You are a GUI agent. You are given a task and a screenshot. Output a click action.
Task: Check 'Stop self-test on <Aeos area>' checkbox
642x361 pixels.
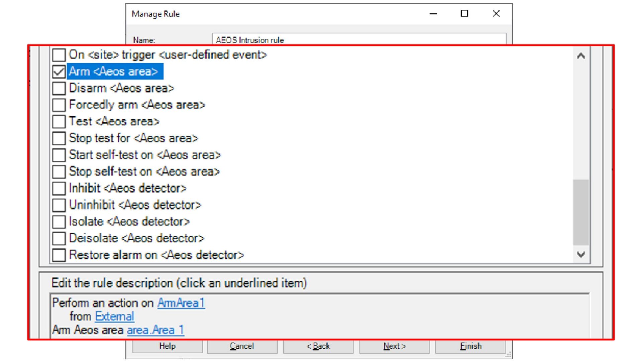coord(59,172)
